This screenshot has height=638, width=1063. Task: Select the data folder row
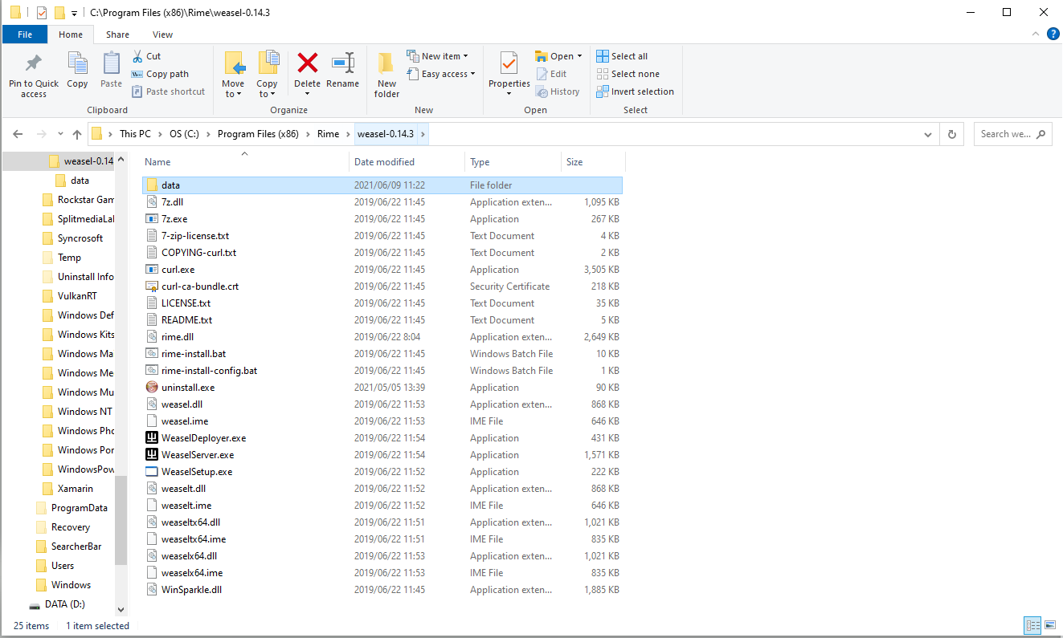point(382,185)
